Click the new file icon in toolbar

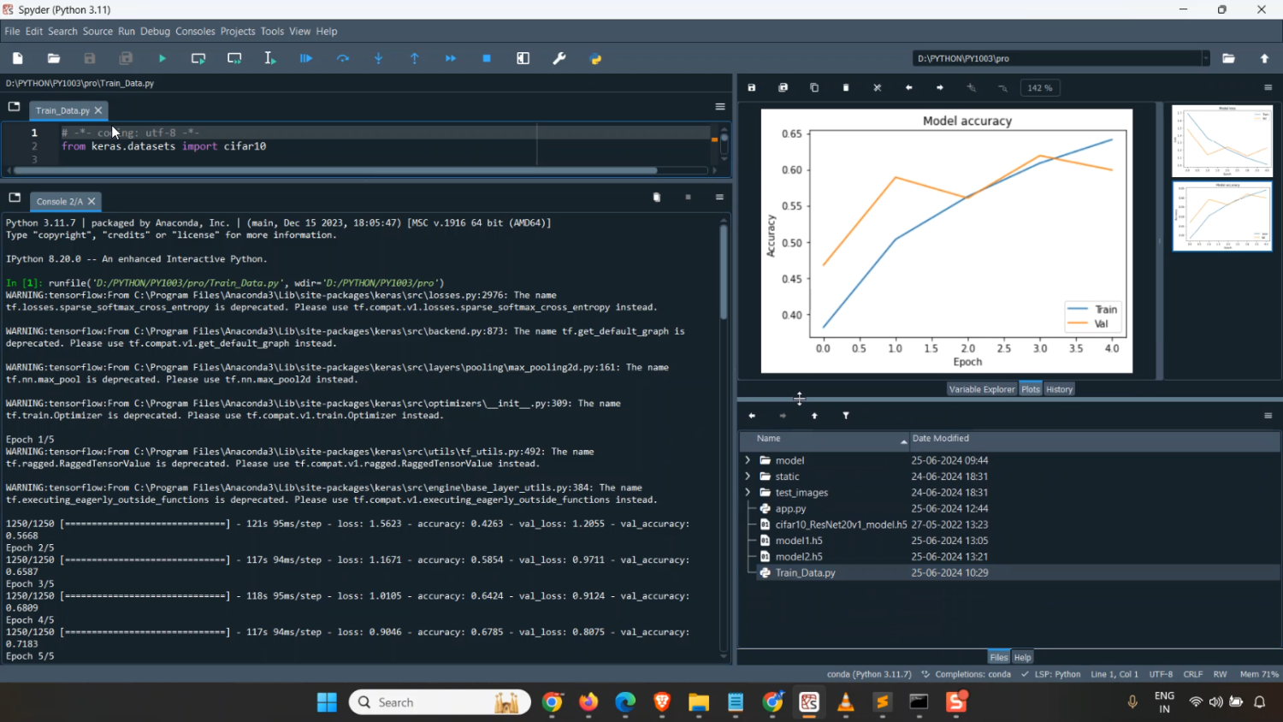(18, 59)
